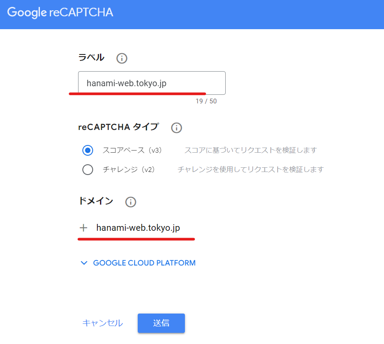The width and height of the screenshot is (384, 344).
Task: Focus the label input containing hanami-web.tokyo.jp
Action: click(x=151, y=83)
